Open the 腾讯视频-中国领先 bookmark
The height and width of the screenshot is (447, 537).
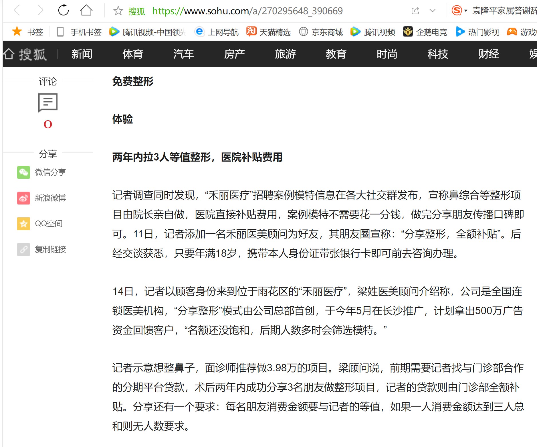148,32
